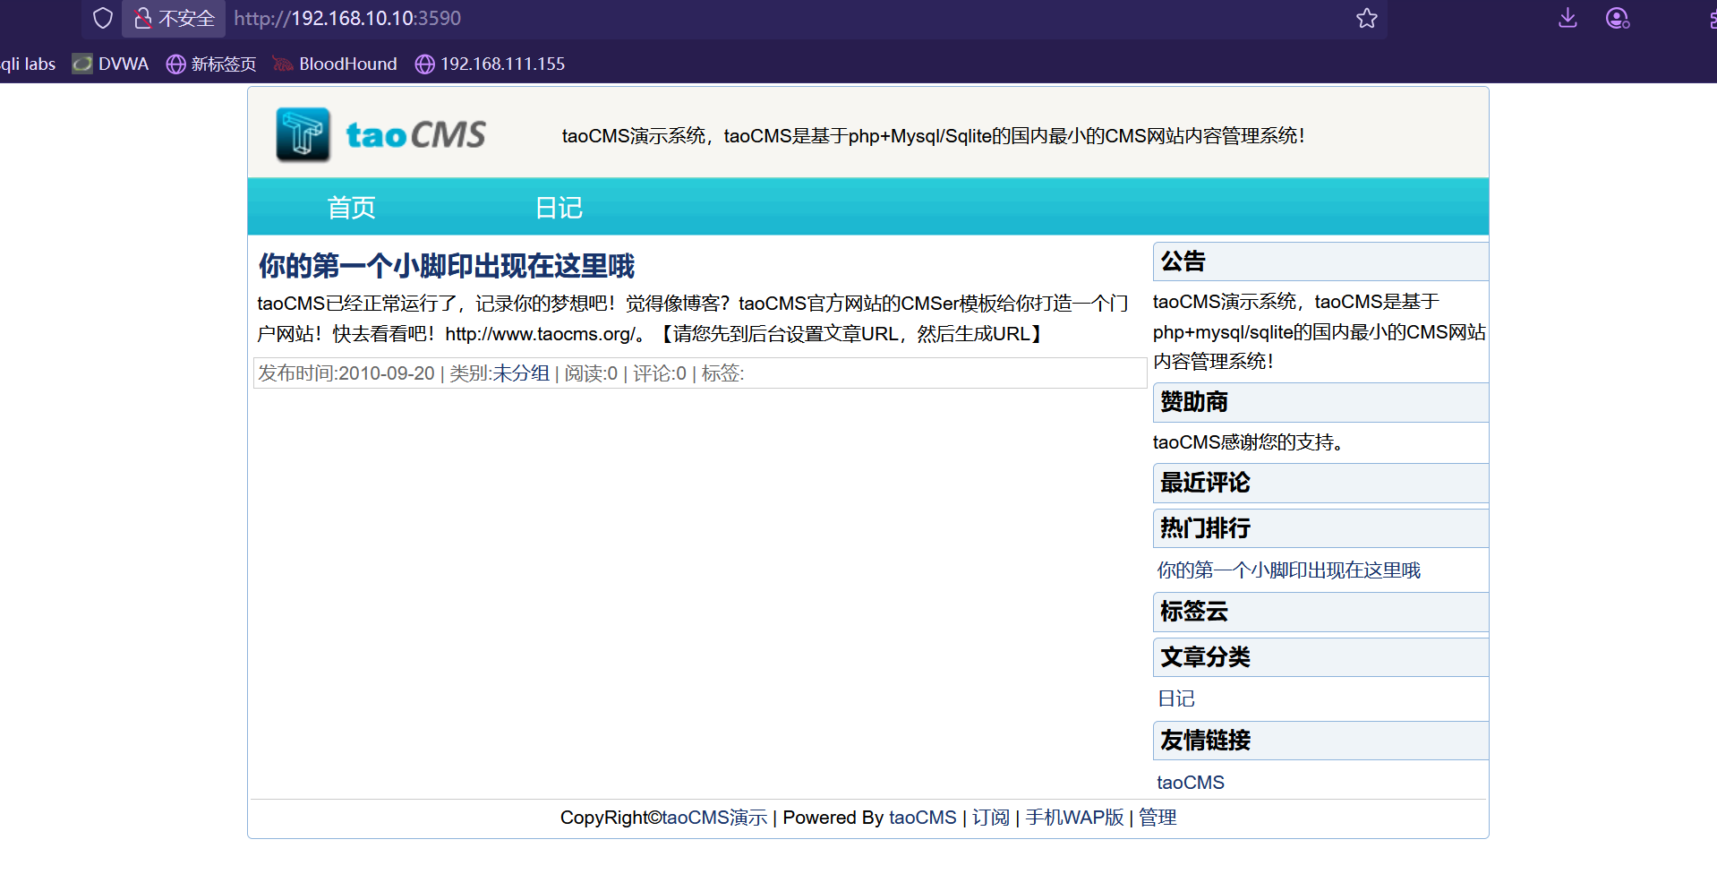Open the downloads arrow icon
Image resolution: width=1717 pixels, height=874 pixels.
[x=1568, y=18]
